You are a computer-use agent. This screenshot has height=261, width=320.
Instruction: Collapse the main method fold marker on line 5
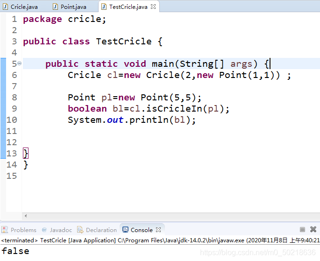tap(20, 63)
